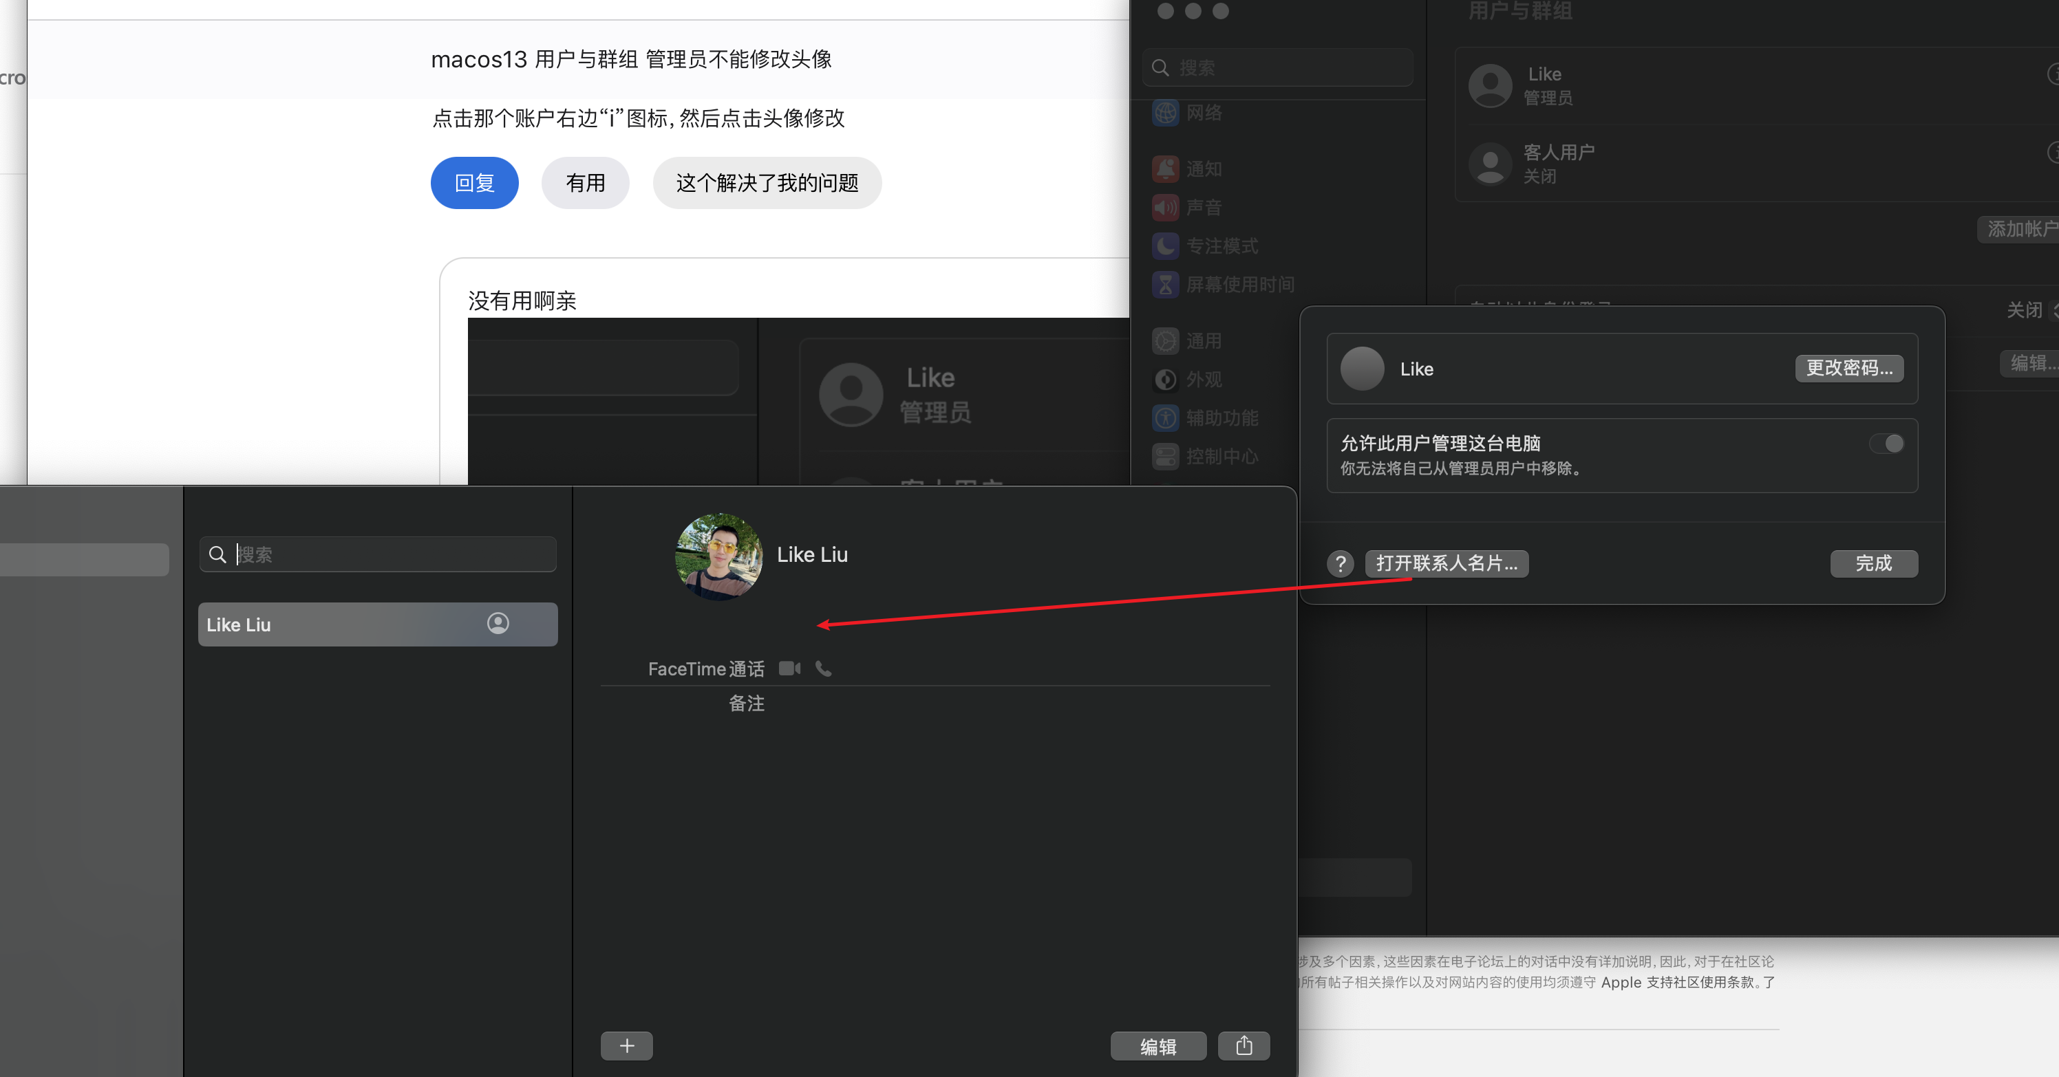The height and width of the screenshot is (1077, 2059).
Task: Click Edit button in Contacts window
Action: [x=1157, y=1047]
